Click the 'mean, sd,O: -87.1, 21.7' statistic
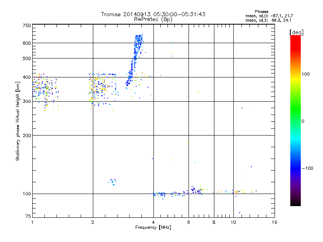This screenshot has height=242, width=323. [x=269, y=16]
